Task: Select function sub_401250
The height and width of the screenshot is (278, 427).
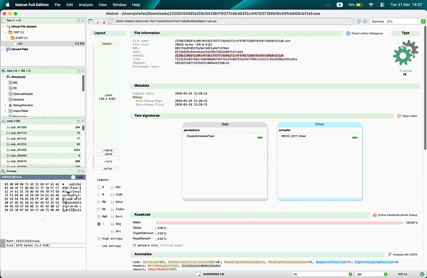Action: [43, 150]
